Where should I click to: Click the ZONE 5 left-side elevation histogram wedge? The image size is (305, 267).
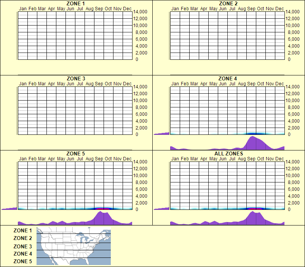[x=10, y=208]
